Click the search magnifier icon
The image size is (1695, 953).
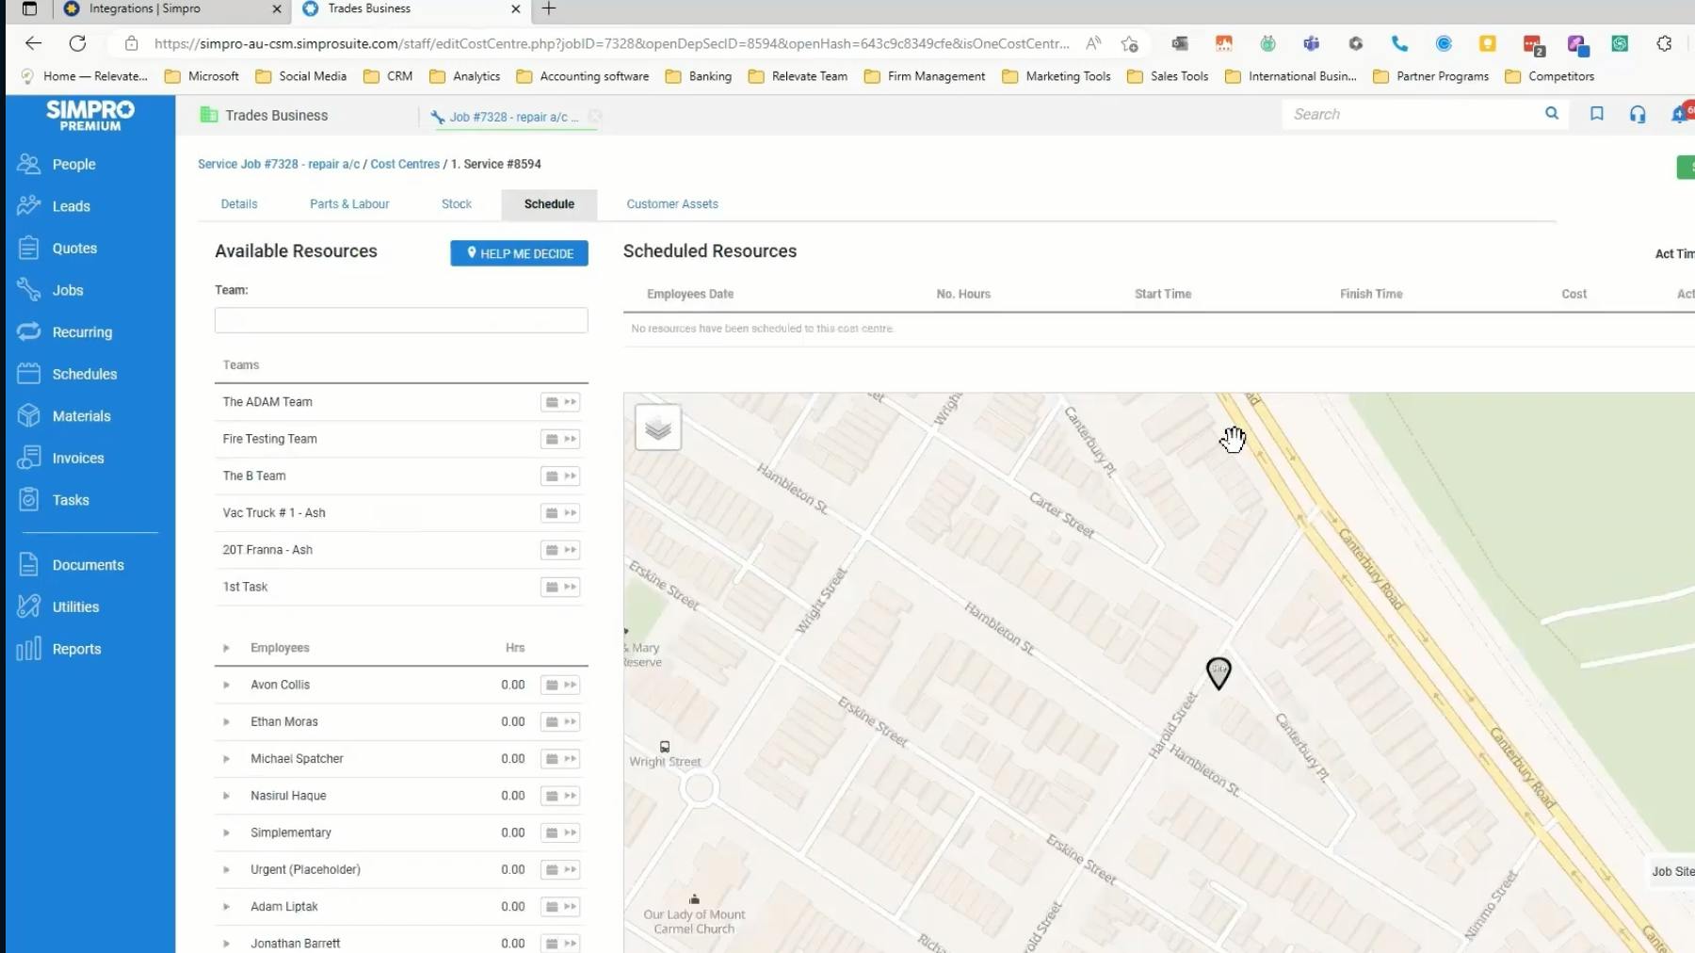1551,114
